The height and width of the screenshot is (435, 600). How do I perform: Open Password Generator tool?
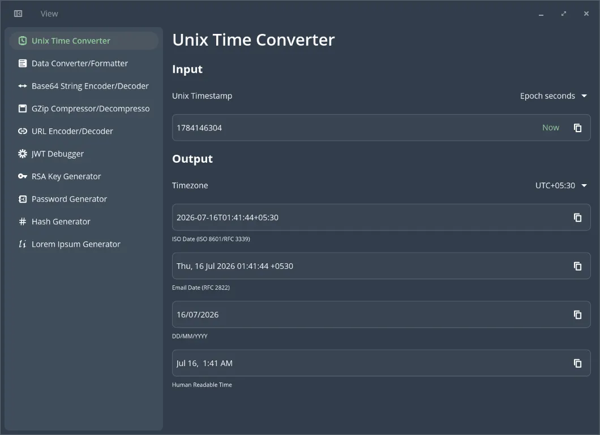pyautogui.click(x=84, y=199)
